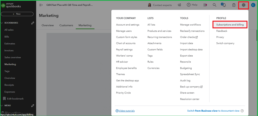258x116 pixels.
Task: Open Subscriptions and billing
Action: pos(230,25)
